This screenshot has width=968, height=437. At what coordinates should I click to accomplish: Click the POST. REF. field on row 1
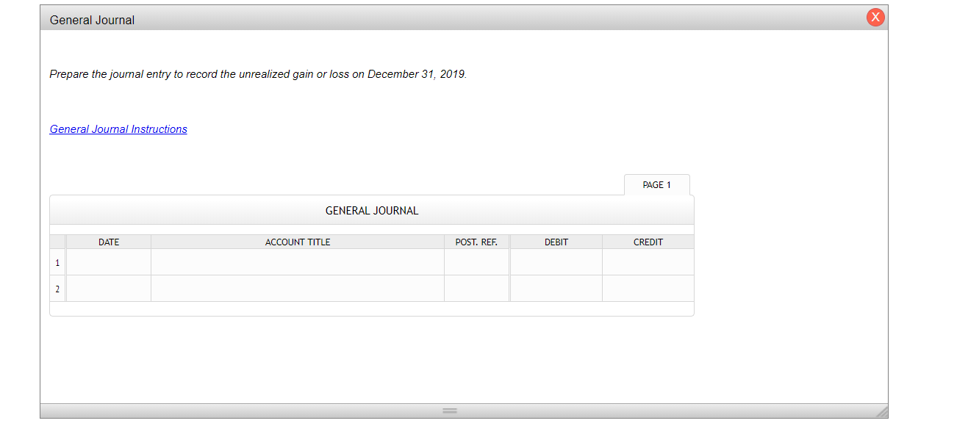[476, 261]
